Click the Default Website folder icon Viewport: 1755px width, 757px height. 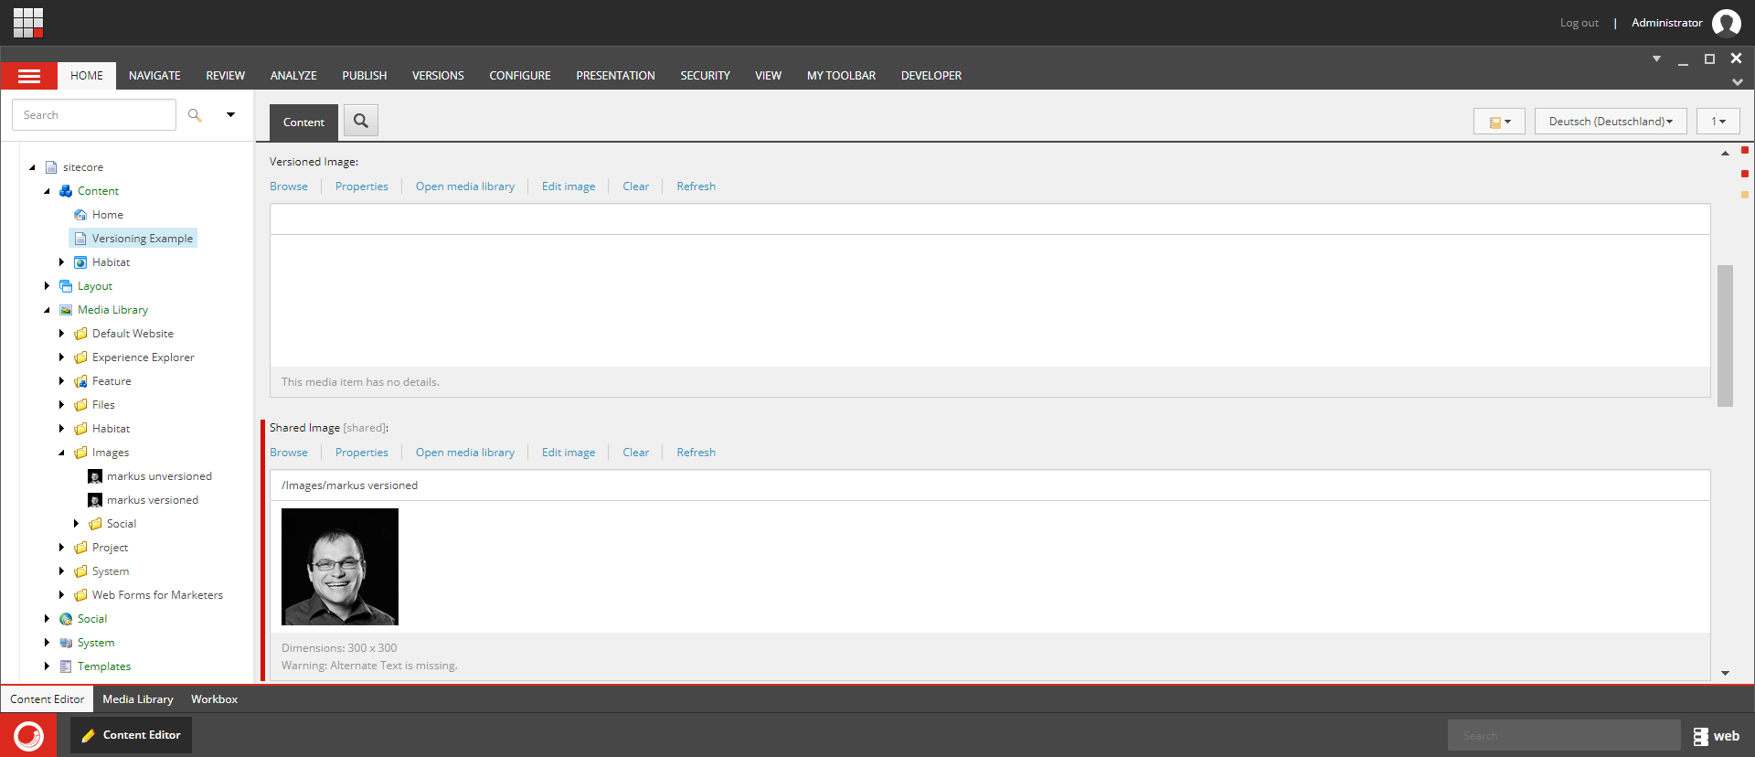coord(80,334)
